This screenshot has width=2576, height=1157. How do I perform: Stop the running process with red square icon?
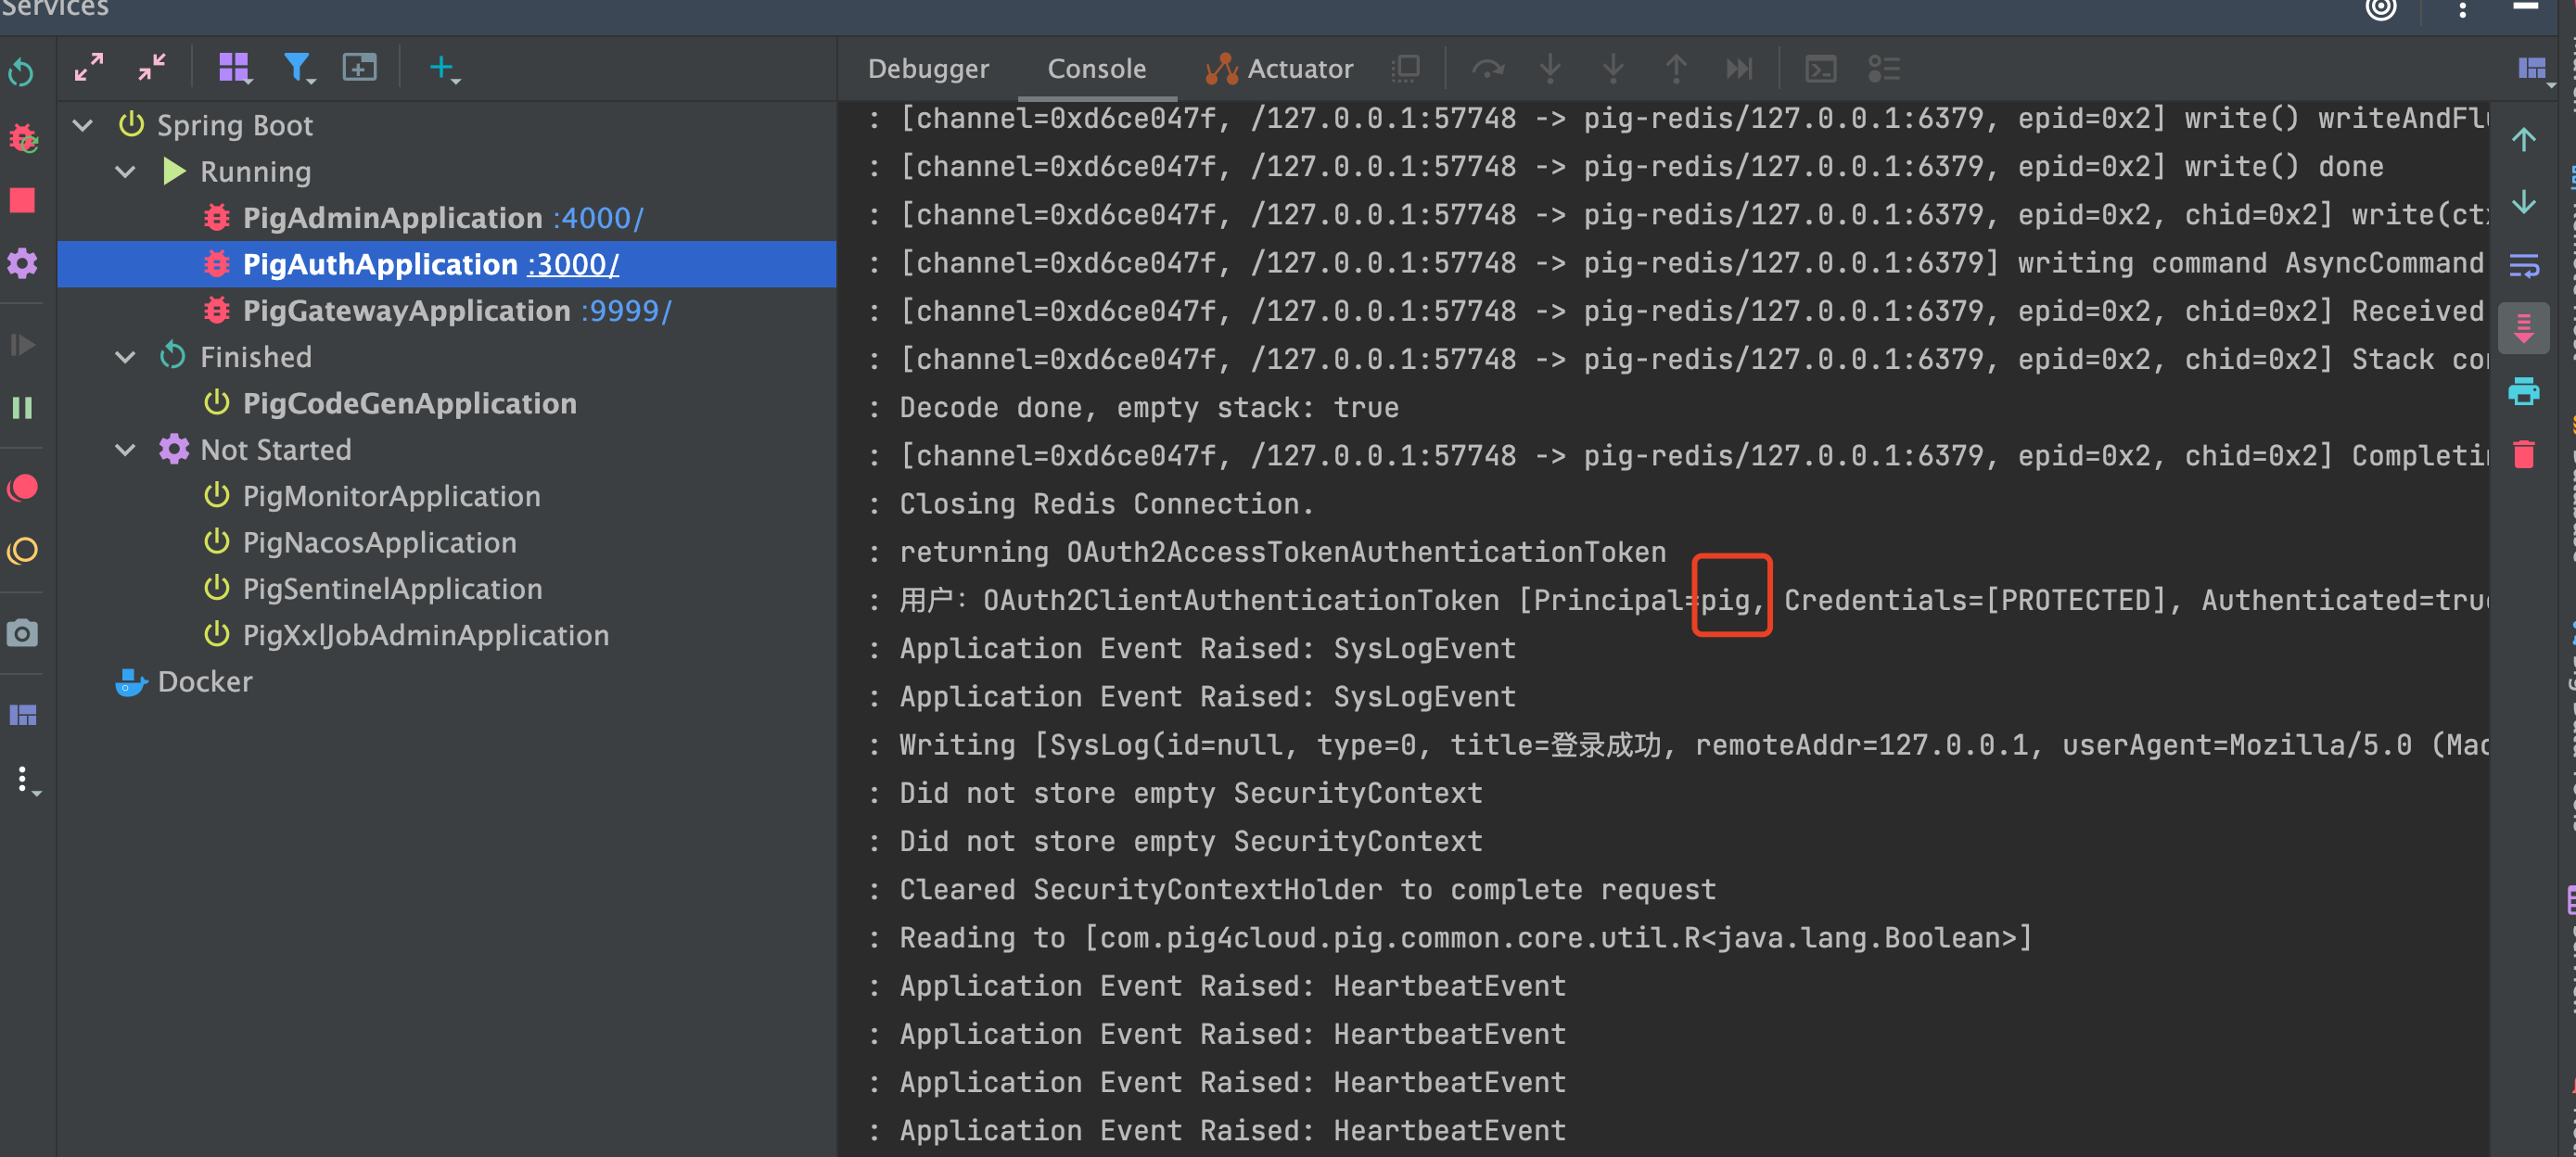coord(22,201)
